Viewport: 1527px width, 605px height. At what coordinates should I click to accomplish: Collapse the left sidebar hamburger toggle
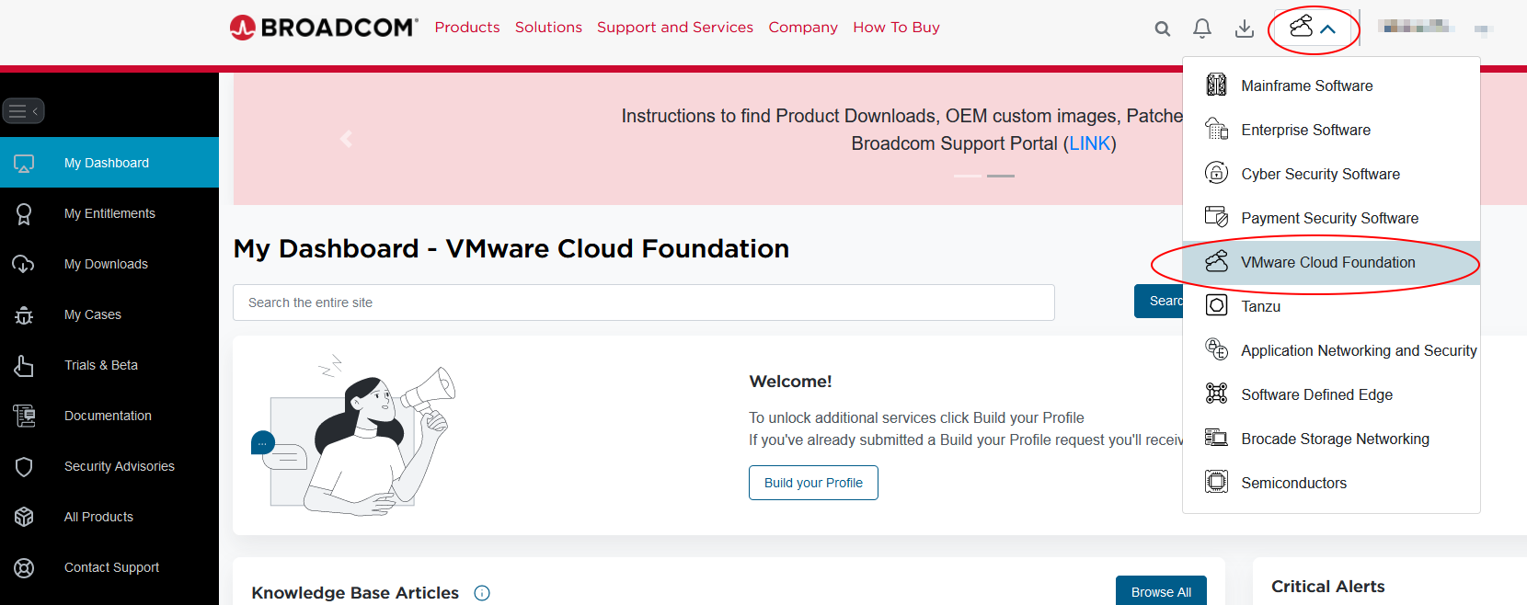[23, 111]
